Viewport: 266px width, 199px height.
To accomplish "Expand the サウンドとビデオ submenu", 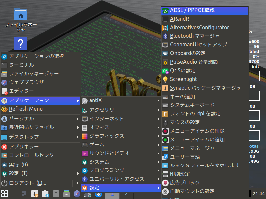I will (121, 153).
